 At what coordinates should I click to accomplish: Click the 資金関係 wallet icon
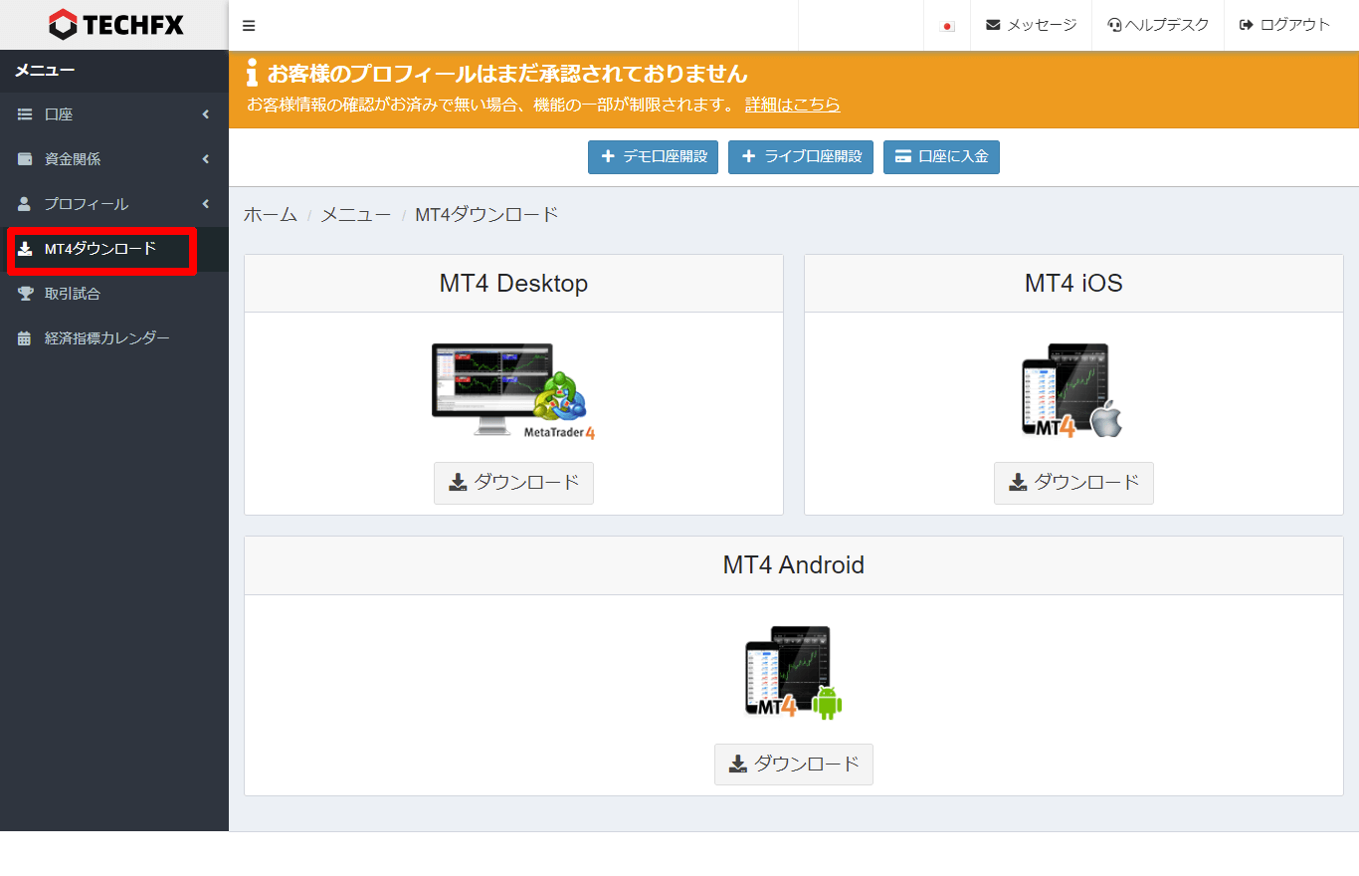(25, 159)
